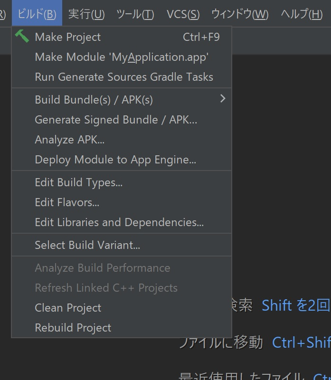Open the ウィンドウ(W) menu
The width and height of the screenshot is (331, 380).
pos(240,14)
